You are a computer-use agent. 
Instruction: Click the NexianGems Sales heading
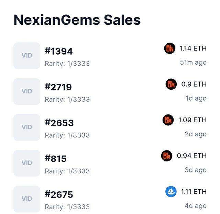77,20
